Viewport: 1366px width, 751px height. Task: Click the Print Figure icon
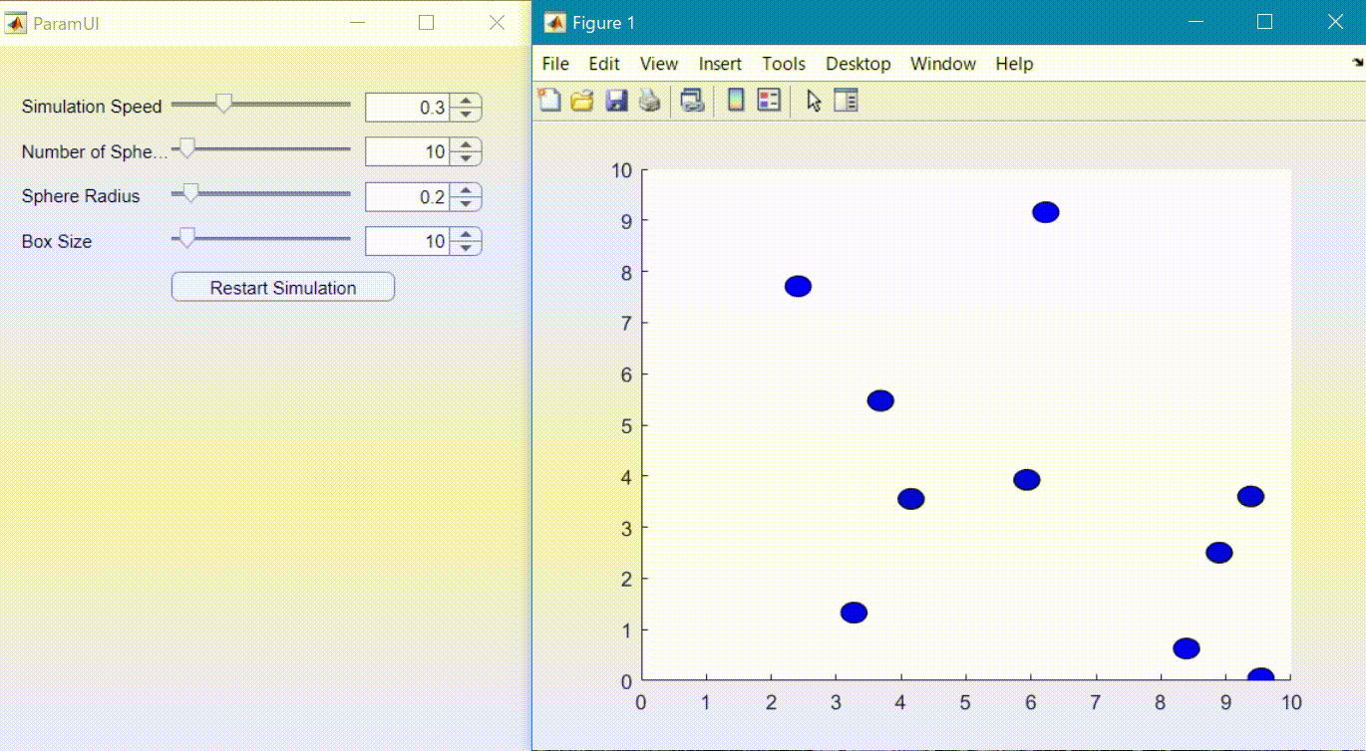(649, 100)
